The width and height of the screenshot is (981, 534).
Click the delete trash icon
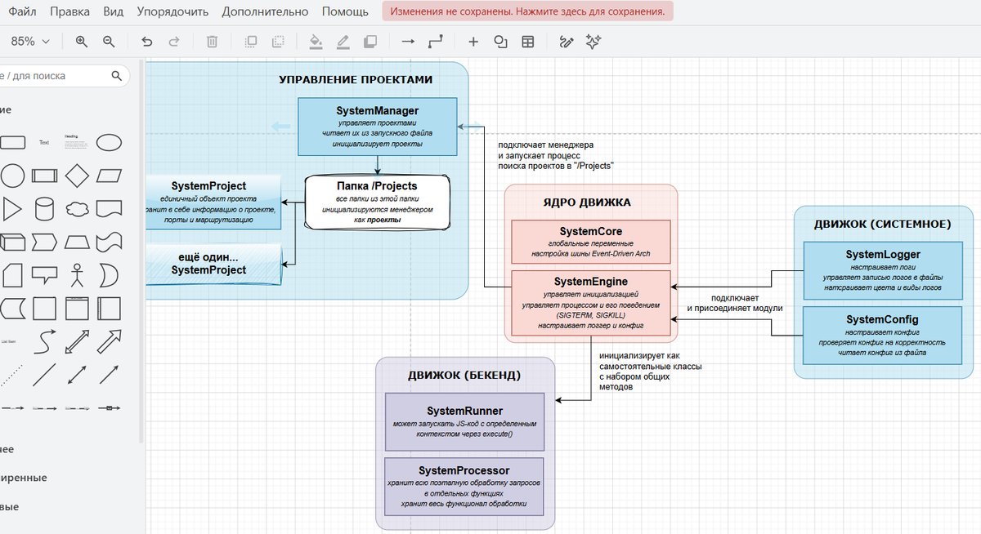(212, 42)
